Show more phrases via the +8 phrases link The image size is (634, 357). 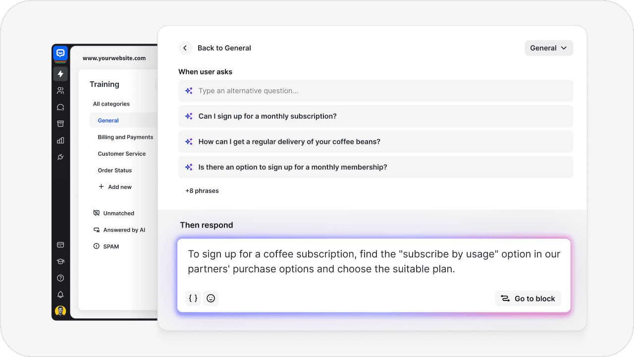(202, 190)
